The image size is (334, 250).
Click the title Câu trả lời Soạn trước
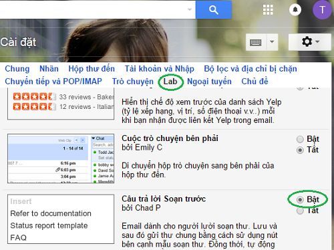point(164,199)
